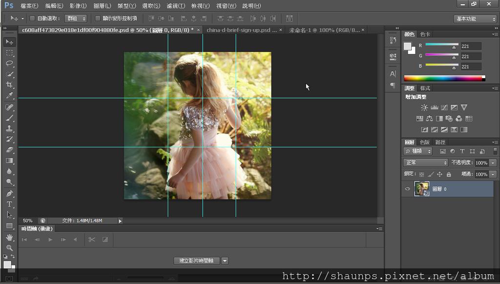Select the Crop tool

point(9,85)
